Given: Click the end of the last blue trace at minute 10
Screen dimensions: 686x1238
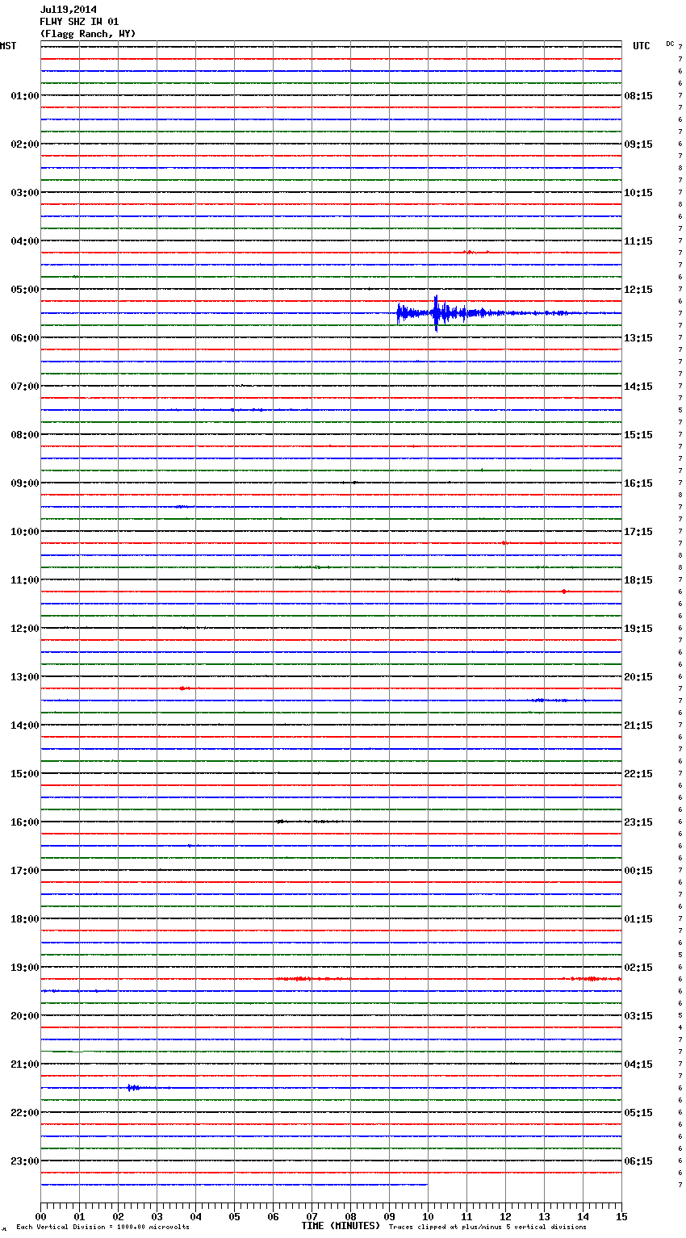Looking at the screenshot, I should click(427, 1185).
